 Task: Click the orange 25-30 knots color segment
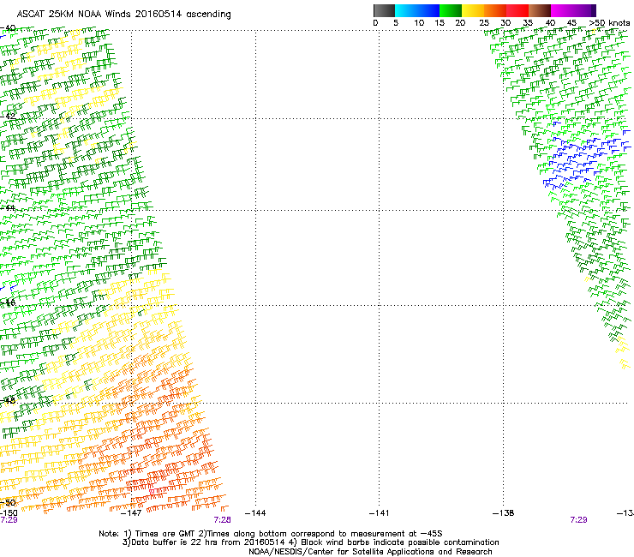coord(495,10)
